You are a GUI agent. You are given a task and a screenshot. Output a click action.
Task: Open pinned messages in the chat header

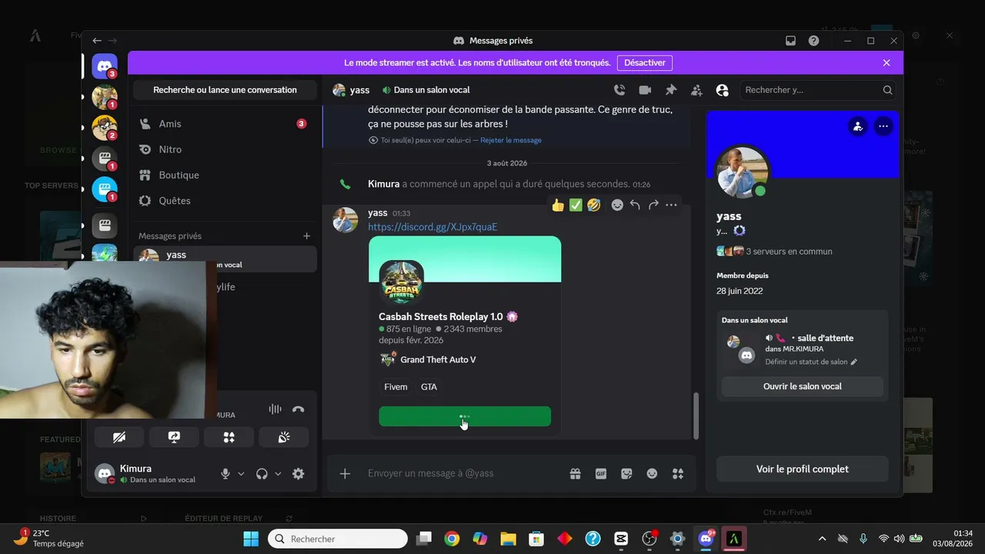point(671,90)
